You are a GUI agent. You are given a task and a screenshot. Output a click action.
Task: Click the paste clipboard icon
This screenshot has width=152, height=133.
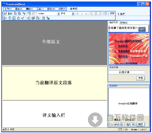tap(20, 14)
